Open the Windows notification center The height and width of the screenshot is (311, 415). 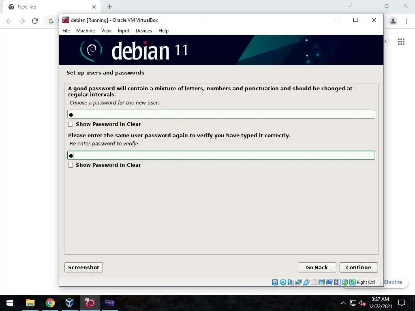coord(402,303)
